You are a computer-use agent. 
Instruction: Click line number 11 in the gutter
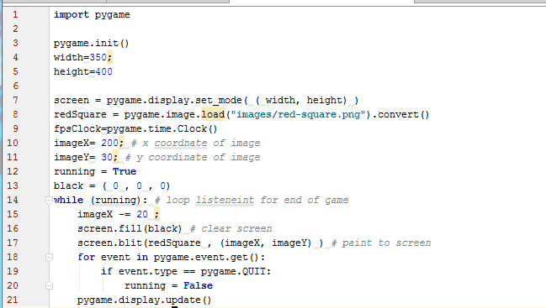pos(12,157)
